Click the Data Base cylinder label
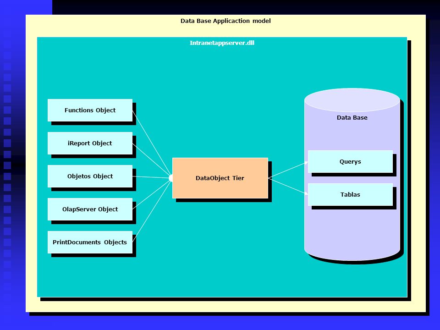 point(352,118)
